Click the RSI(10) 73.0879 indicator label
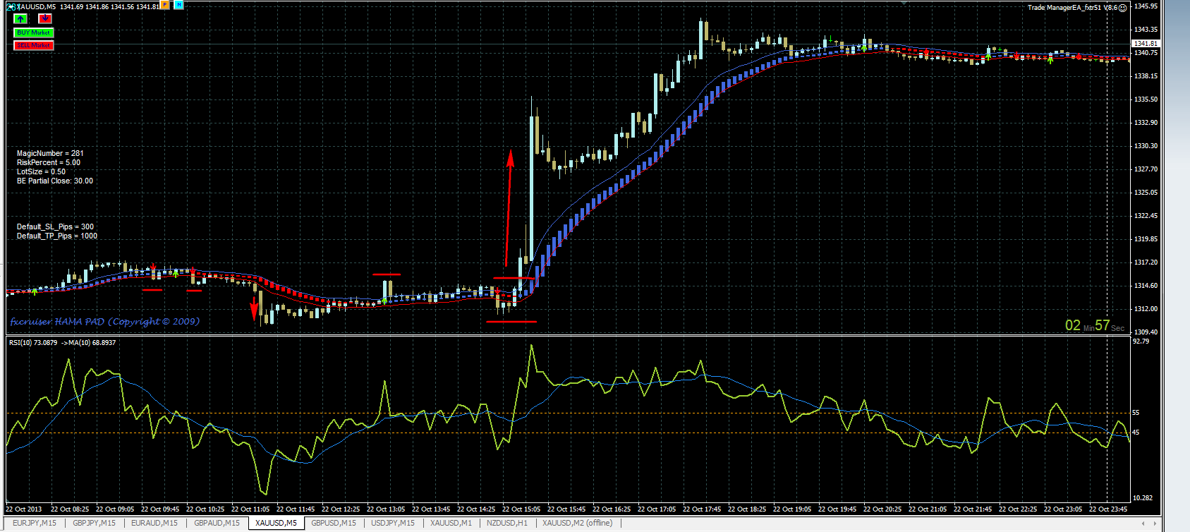 (x=33, y=342)
